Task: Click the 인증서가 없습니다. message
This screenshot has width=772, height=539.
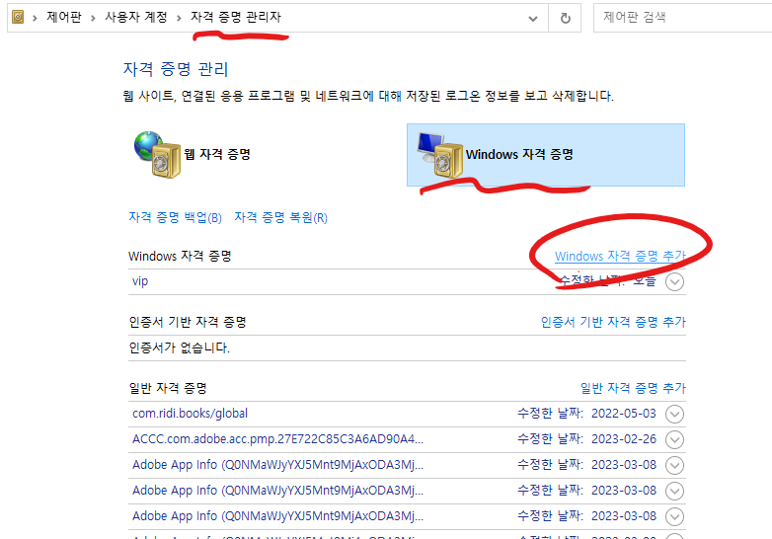Action: (x=180, y=348)
